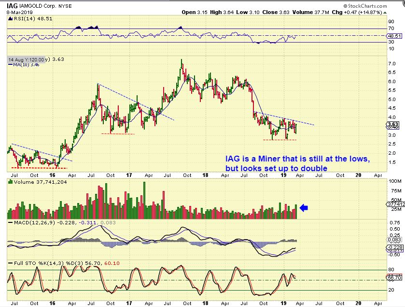Click the 56.70 stochastic value tag on the right
This screenshot has width=405, height=307.
pos(394,278)
